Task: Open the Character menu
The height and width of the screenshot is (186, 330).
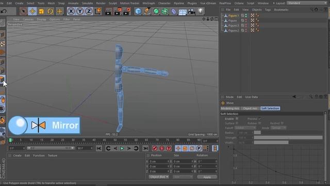Action: [164, 3]
